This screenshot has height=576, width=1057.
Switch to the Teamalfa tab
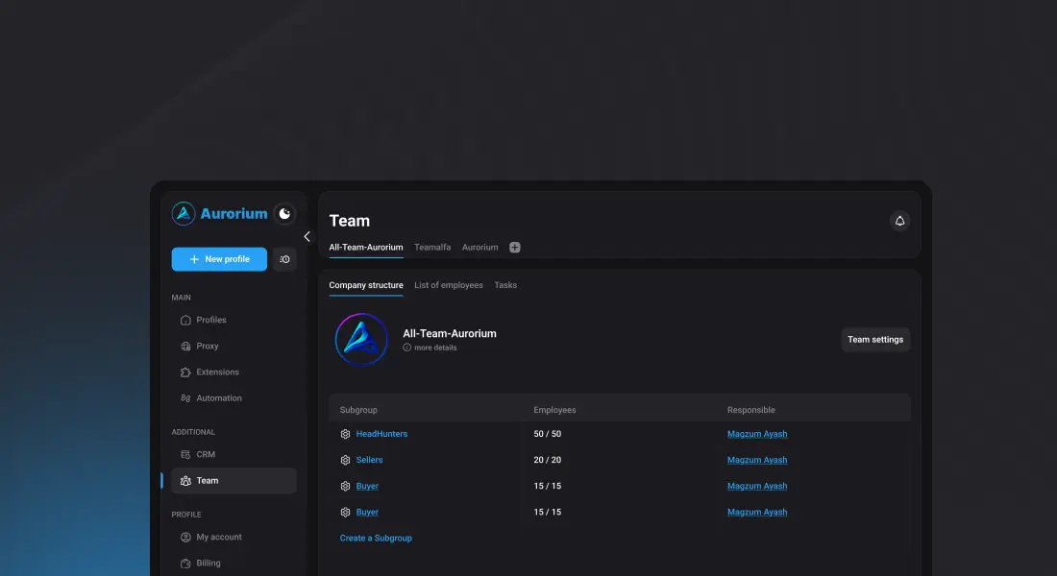pyautogui.click(x=432, y=248)
